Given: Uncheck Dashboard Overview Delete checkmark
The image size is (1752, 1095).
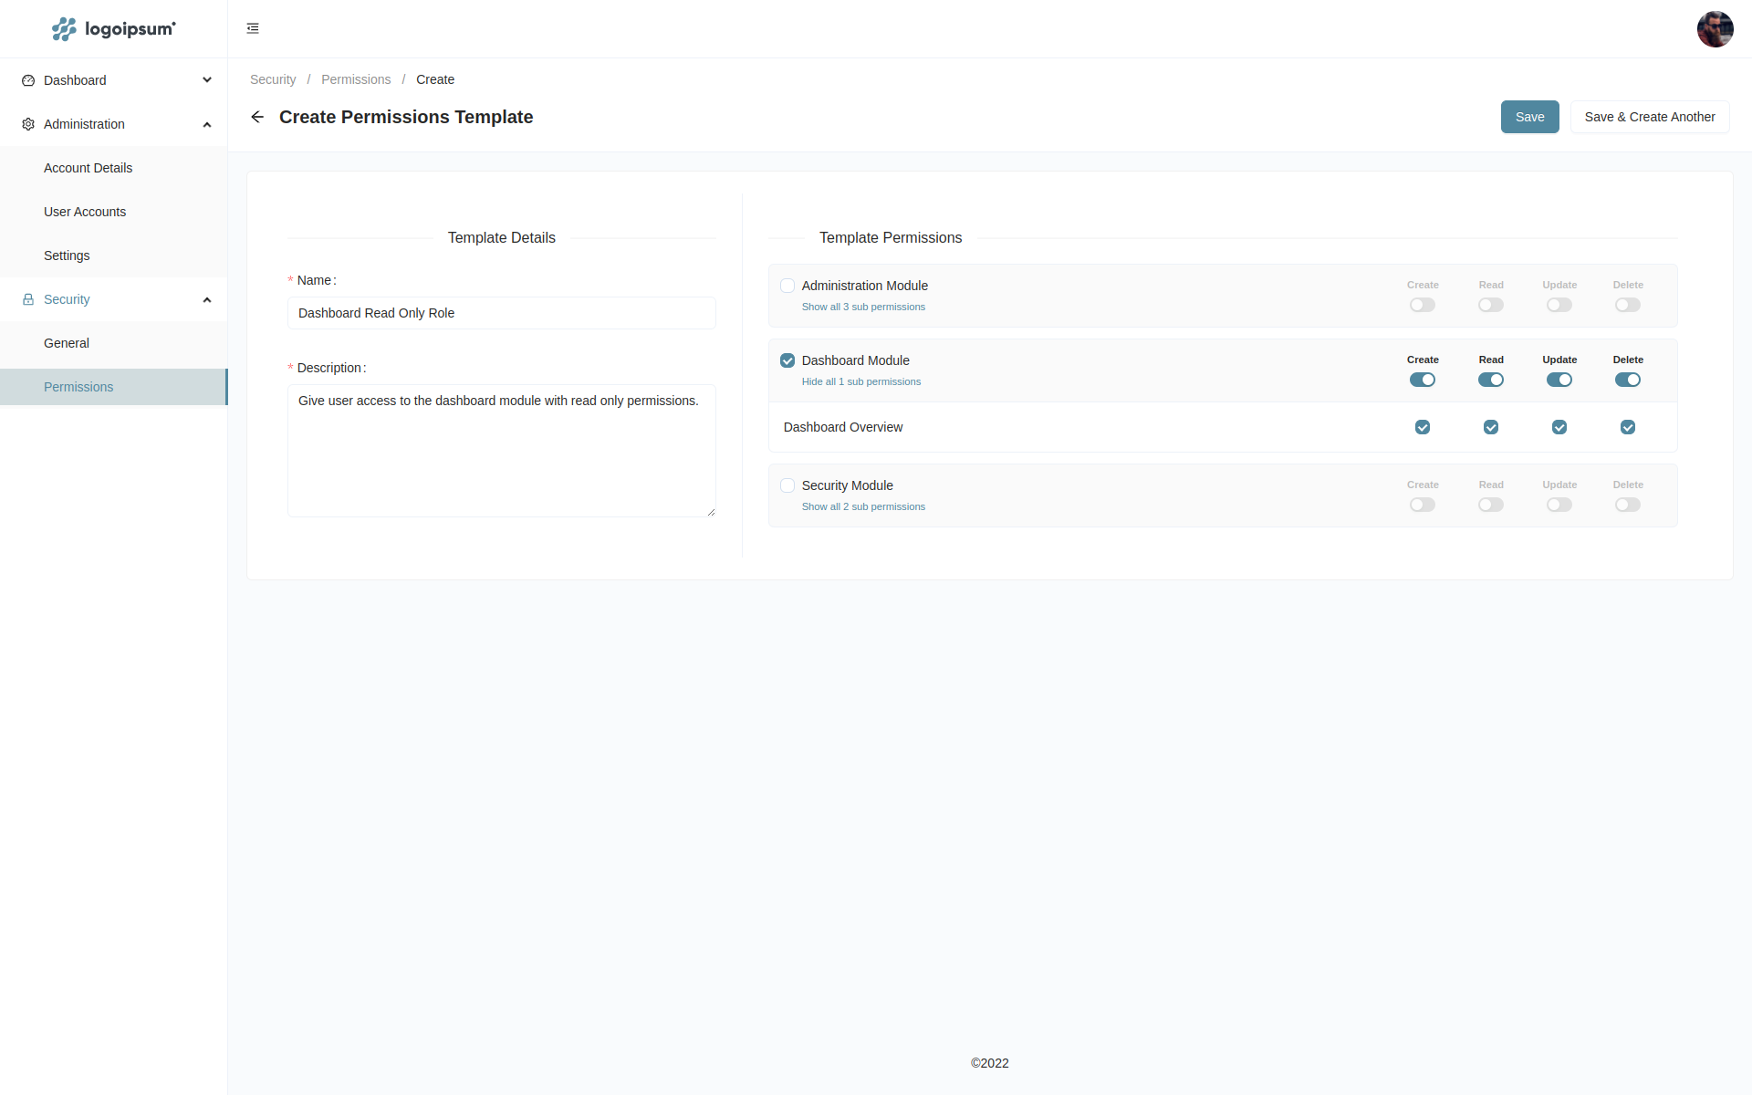Looking at the screenshot, I should pyautogui.click(x=1627, y=427).
